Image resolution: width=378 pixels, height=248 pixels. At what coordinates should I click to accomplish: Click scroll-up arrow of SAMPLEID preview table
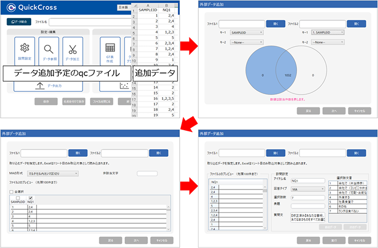pos(168,207)
